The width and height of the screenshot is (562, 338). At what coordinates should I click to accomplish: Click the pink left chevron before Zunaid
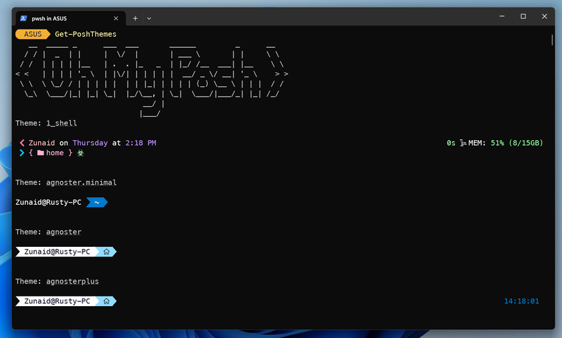(x=22, y=143)
